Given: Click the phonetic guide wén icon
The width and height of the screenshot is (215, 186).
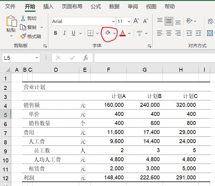Looking at the screenshot, I should (139, 33).
